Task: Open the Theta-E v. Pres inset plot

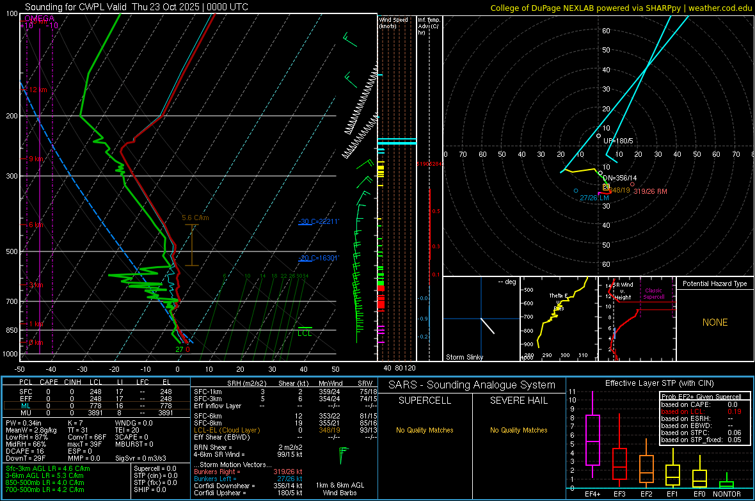Action: (x=559, y=319)
